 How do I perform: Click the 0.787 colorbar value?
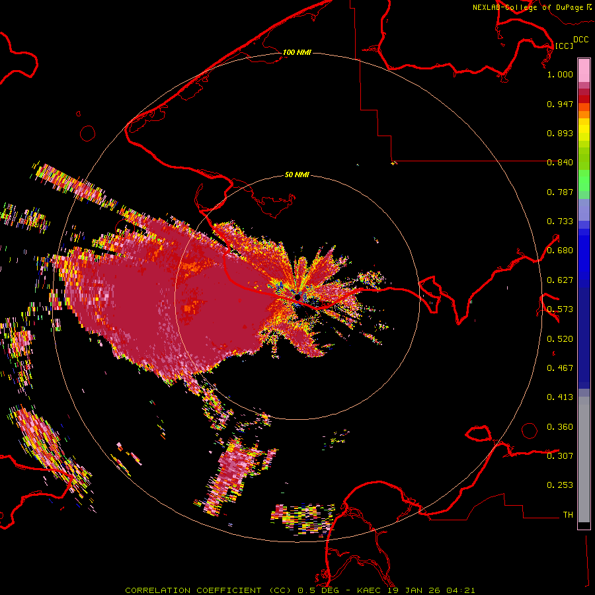560,192
